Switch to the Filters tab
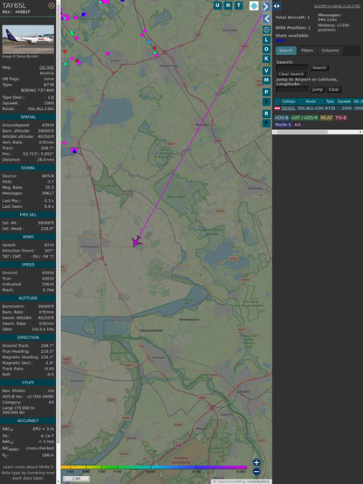The width and height of the screenshot is (363, 484). tap(307, 51)
